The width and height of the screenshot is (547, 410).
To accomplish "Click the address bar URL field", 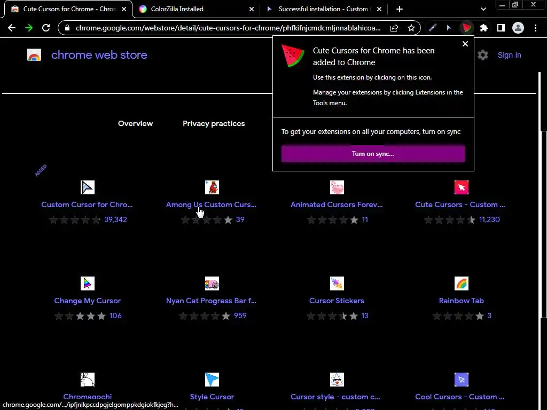I will click(x=228, y=28).
